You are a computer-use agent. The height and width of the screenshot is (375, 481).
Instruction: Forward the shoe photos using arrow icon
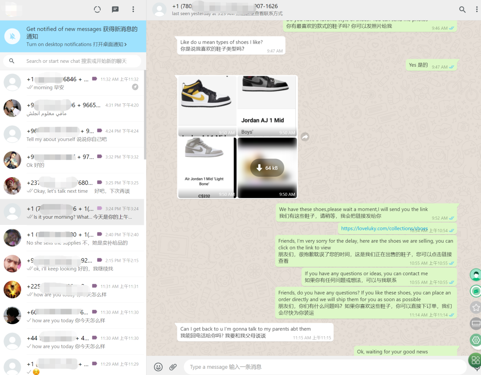tap(305, 137)
